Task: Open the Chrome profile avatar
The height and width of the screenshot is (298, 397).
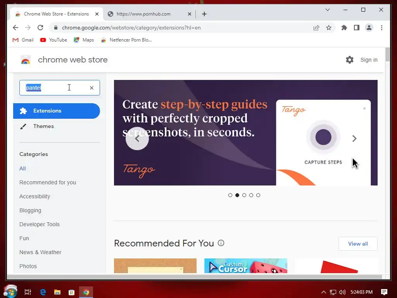Action: pos(369,28)
